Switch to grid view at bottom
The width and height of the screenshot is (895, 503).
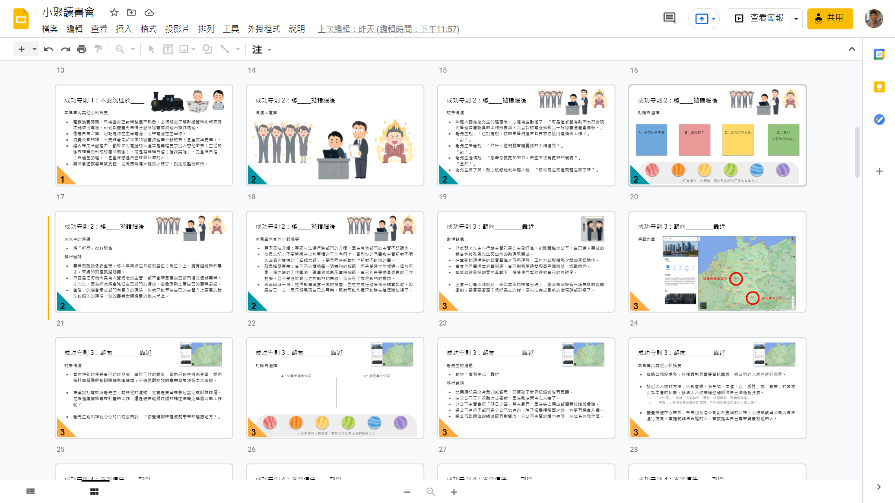pos(94,491)
